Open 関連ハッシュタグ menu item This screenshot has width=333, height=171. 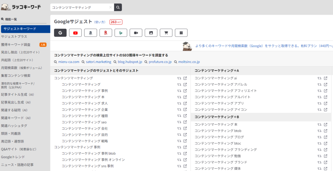pyautogui.click(x=14, y=126)
